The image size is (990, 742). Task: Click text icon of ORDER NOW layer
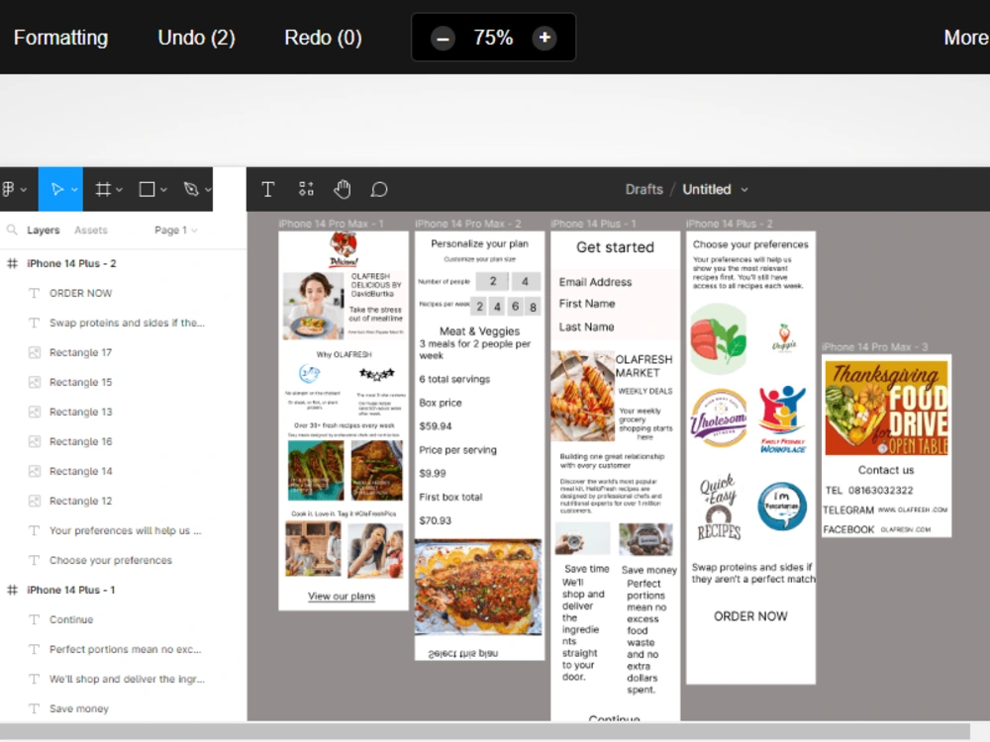pyautogui.click(x=34, y=294)
